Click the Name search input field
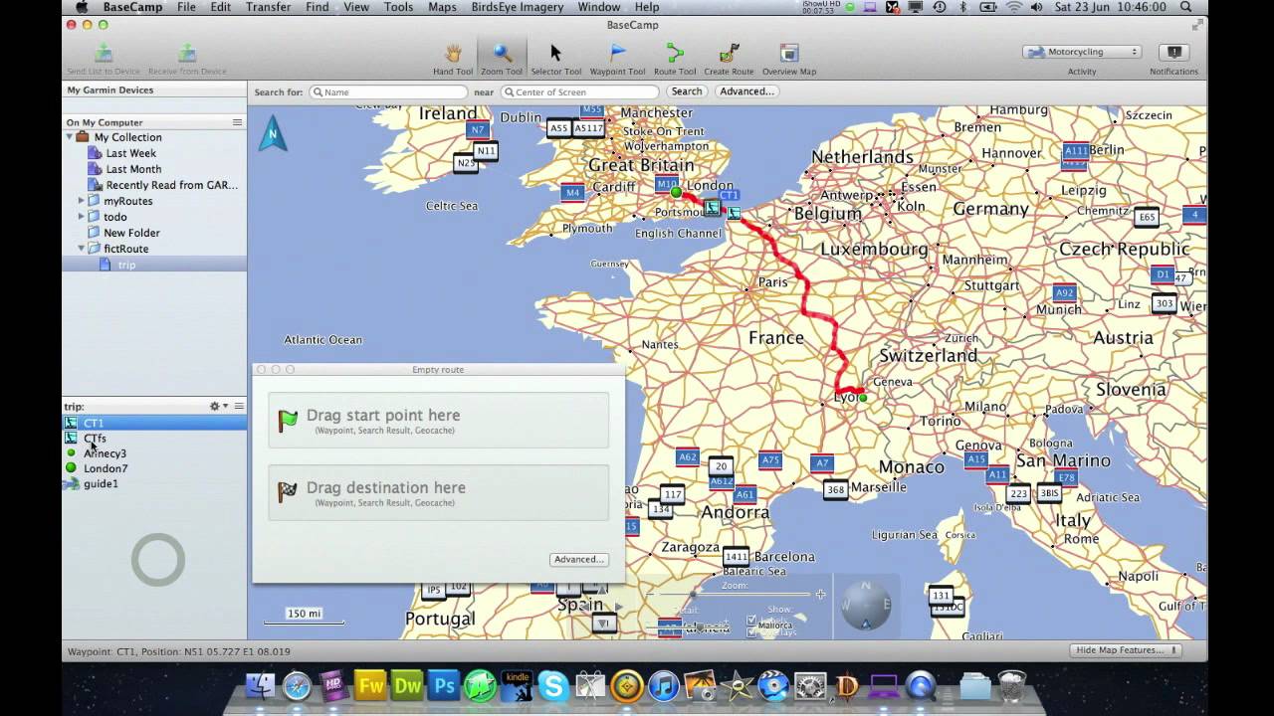The width and height of the screenshot is (1274, 716). tap(388, 91)
